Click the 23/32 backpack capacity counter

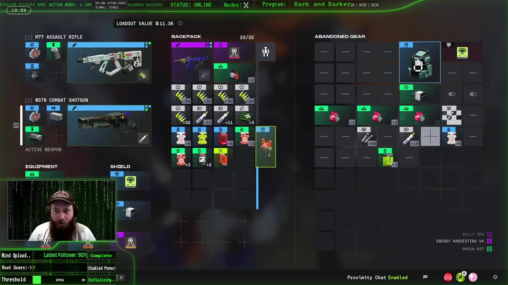pyautogui.click(x=247, y=37)
